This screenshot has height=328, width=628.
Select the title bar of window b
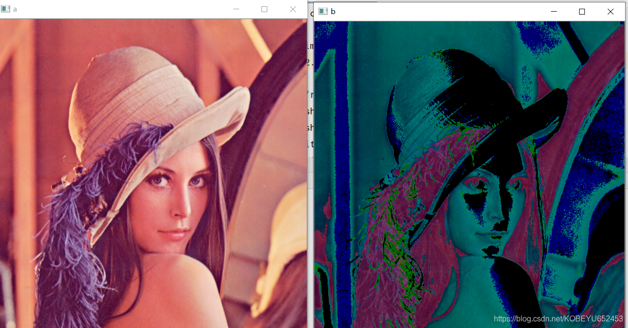click(436, 12)
